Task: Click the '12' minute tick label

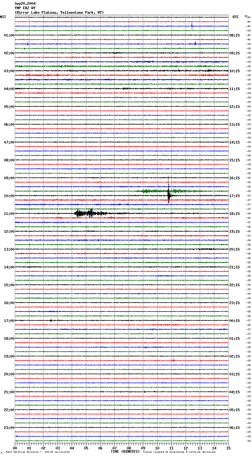Action: pyautogui.click(x=186, y=448)
